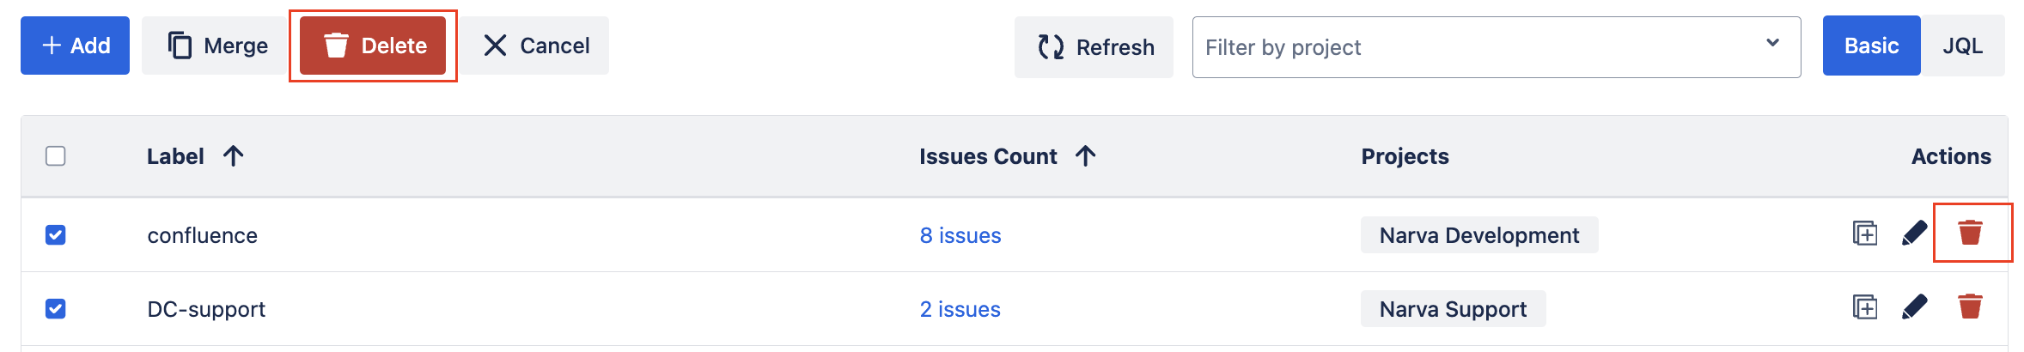Edit the confluence label with pencil icon
Viewport: 2024px width, 352px height.
[x=1914, y=234]
